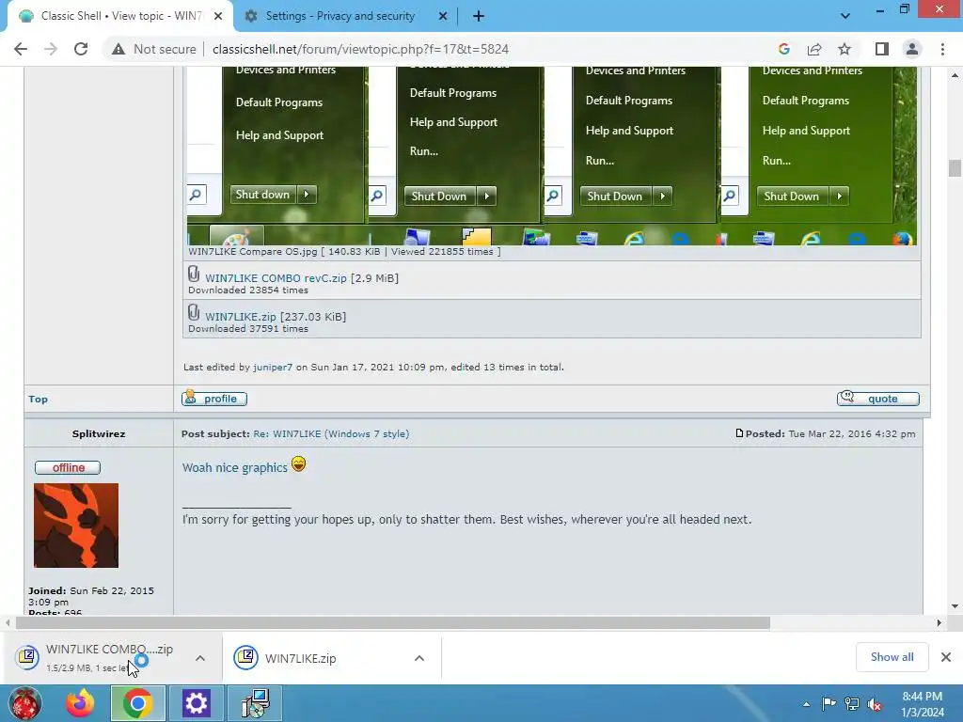Click the scroll right arrow
This screenshot has width=963, height=722.
coord(939,623)
